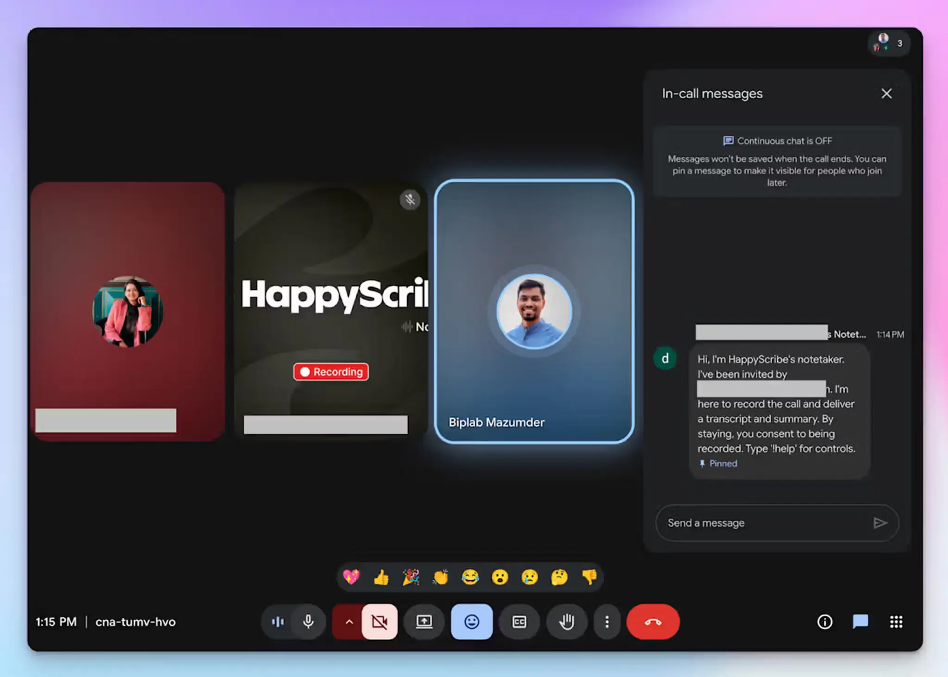948x677 pixels.
Task: Toggle continuous chat on
Action: pyautogui.click(x=777, y=141)
